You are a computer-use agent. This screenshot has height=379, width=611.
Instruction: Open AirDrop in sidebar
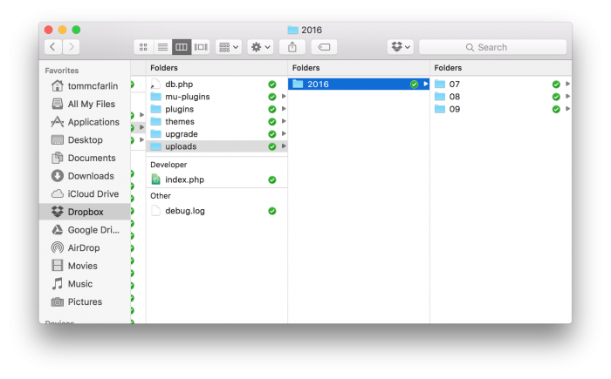[x=85, y=247]
